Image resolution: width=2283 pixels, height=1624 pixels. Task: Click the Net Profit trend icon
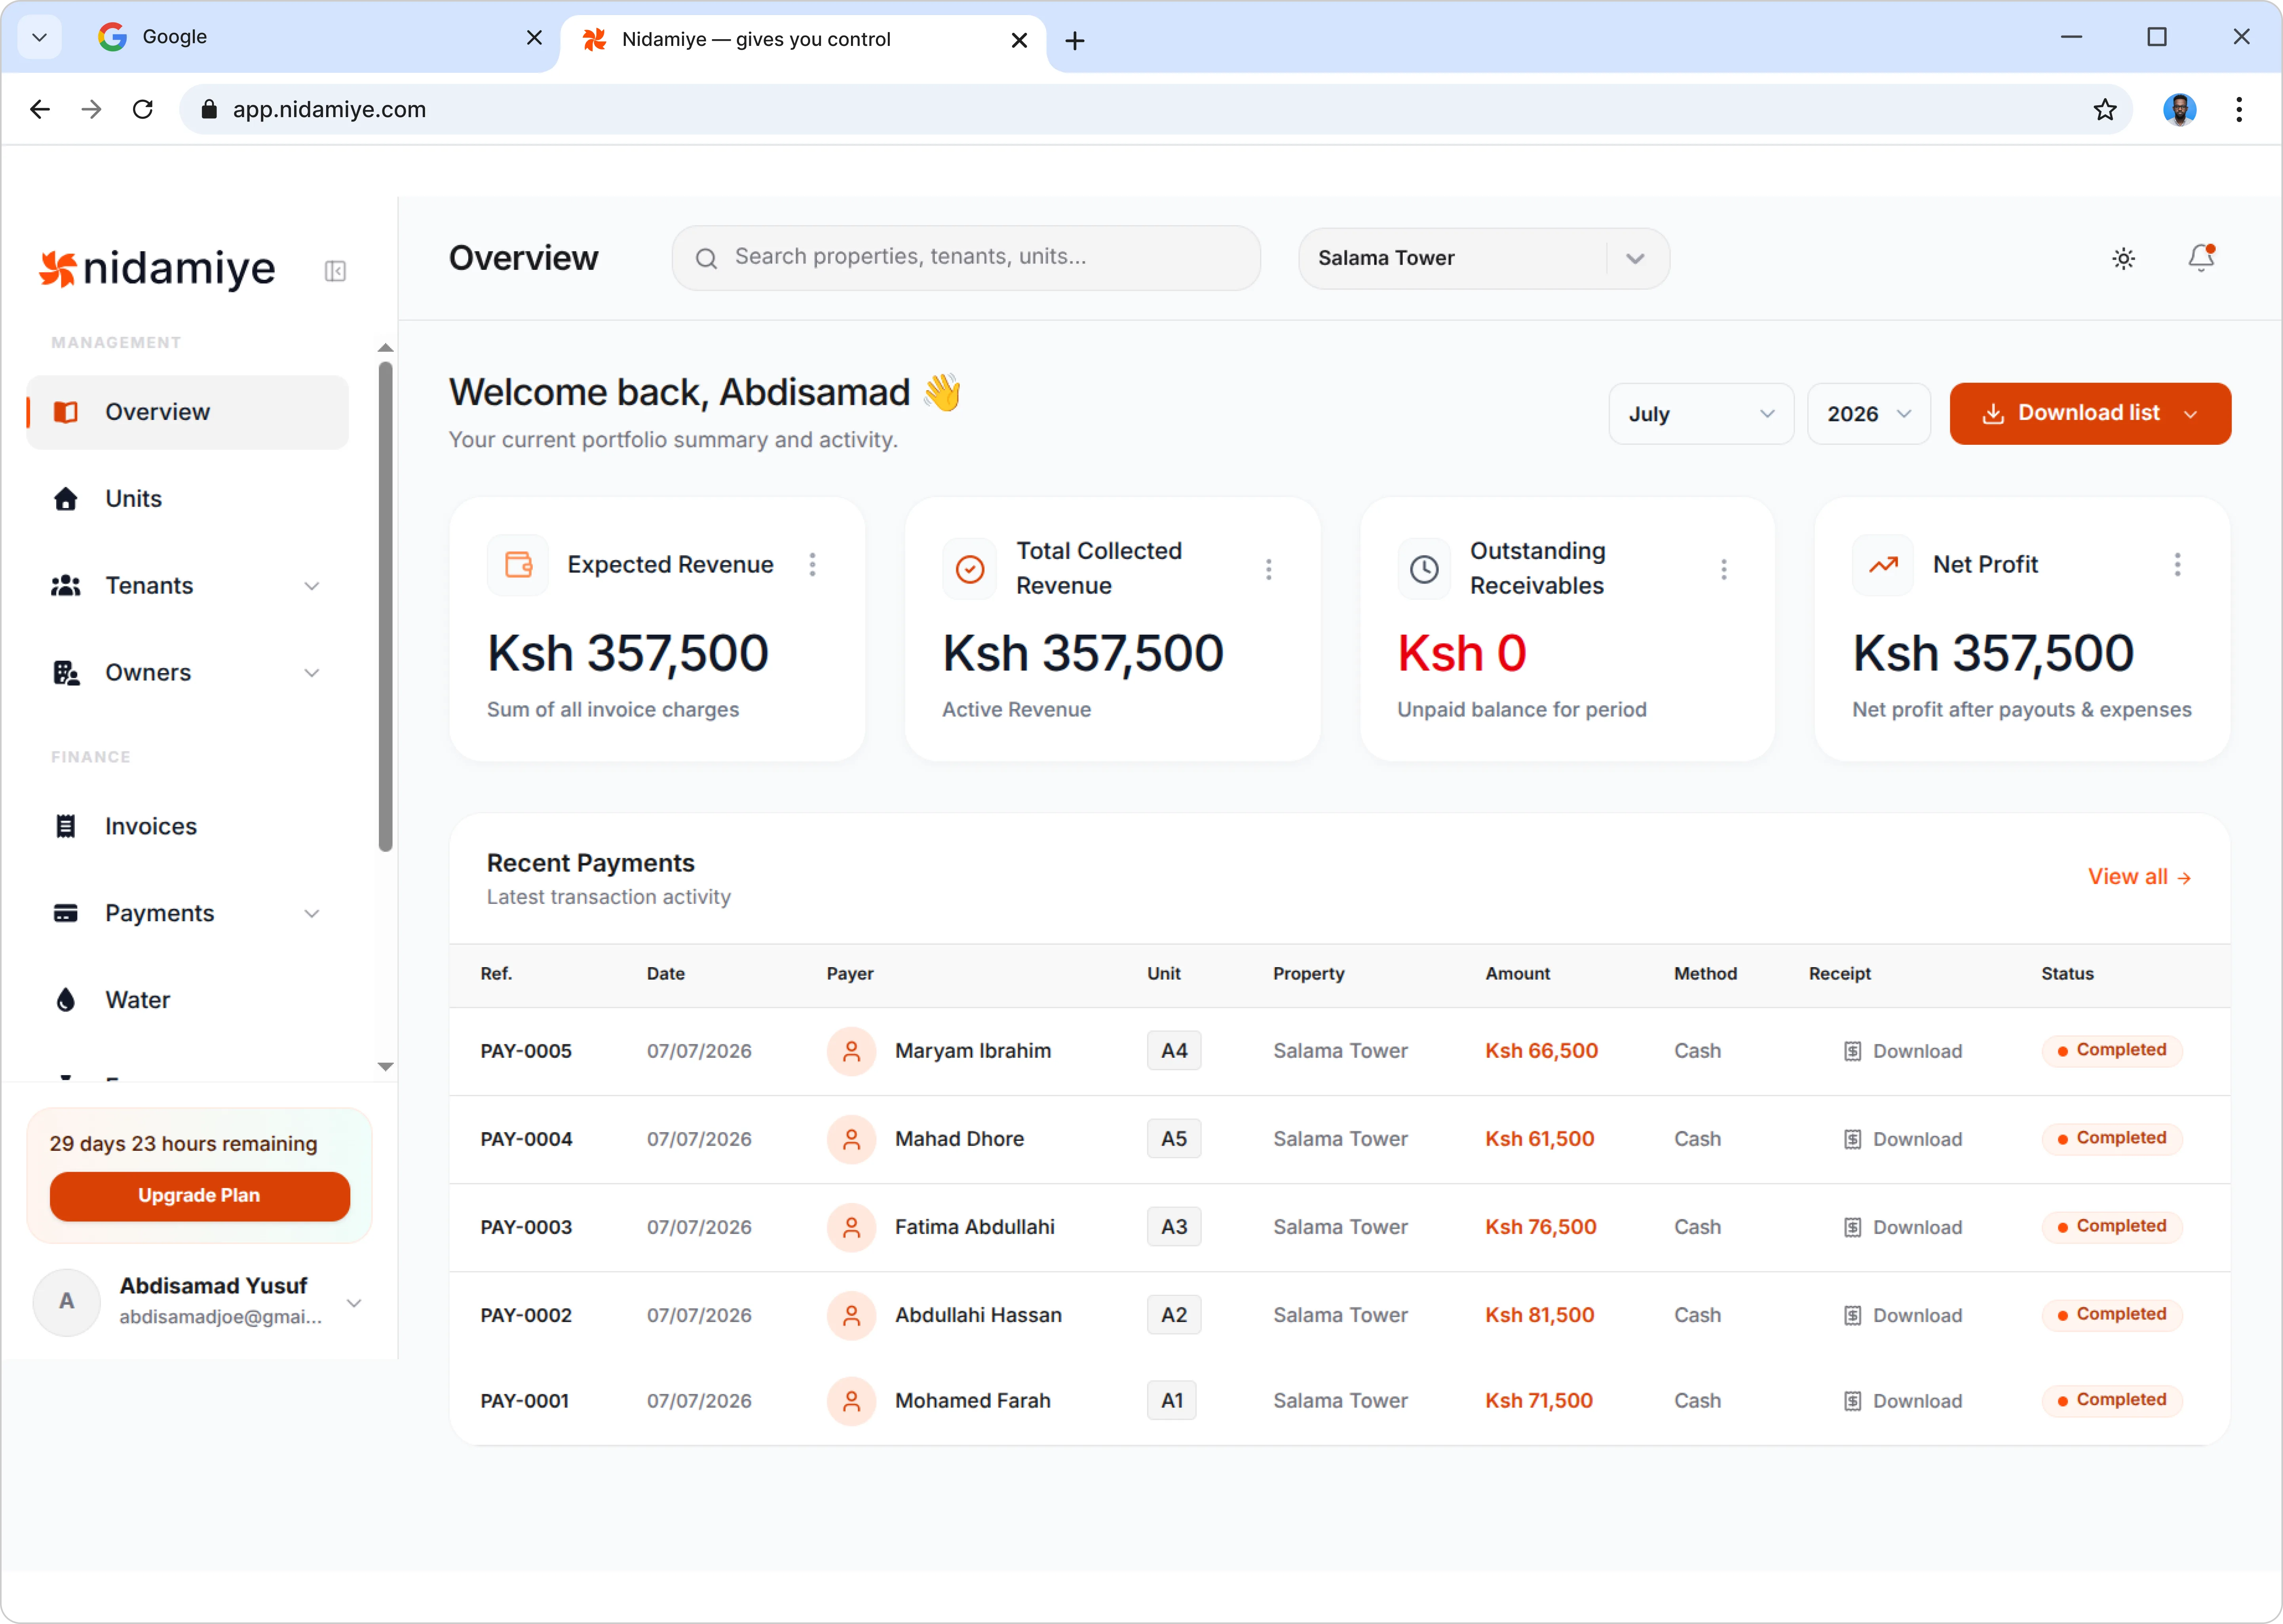(1883, 565)
